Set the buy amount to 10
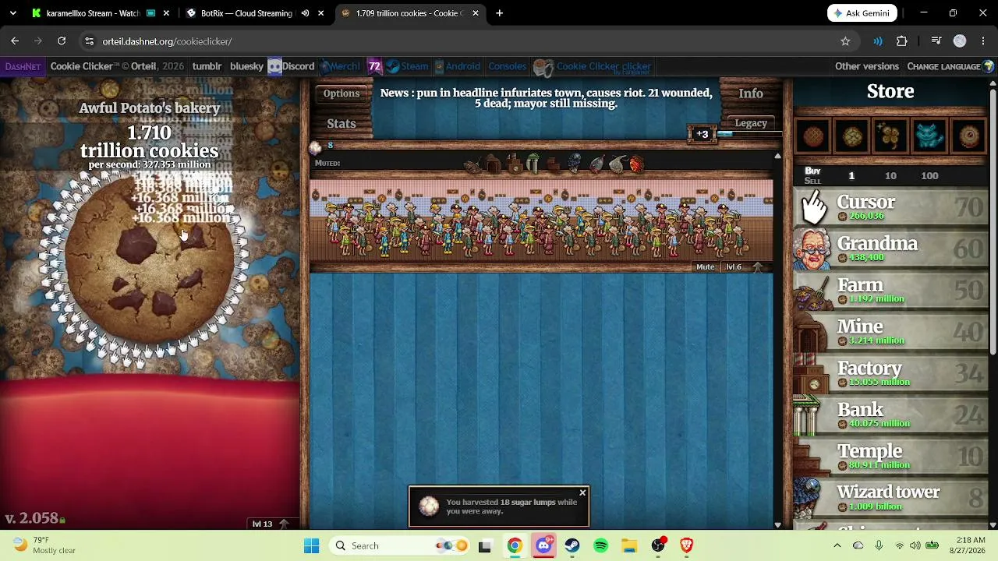This screenshot has width=998, height=561. (x=890, y=176)
